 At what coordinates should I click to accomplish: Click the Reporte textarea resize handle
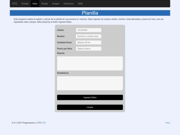[122, 70]
